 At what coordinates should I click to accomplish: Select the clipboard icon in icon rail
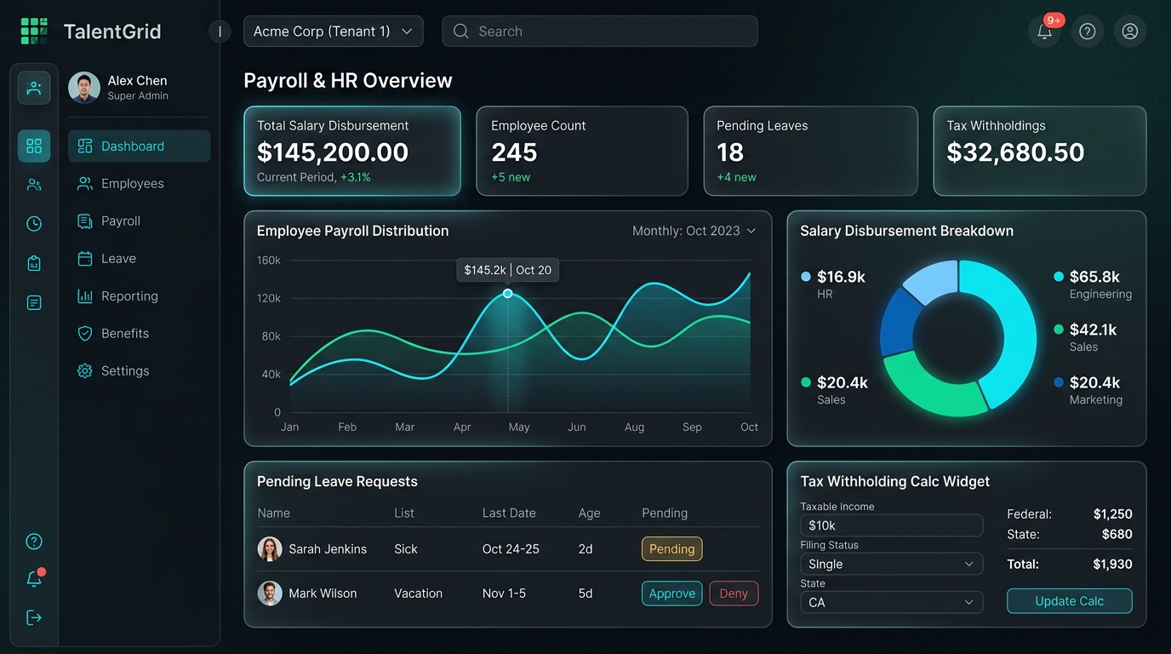point(34,263)
